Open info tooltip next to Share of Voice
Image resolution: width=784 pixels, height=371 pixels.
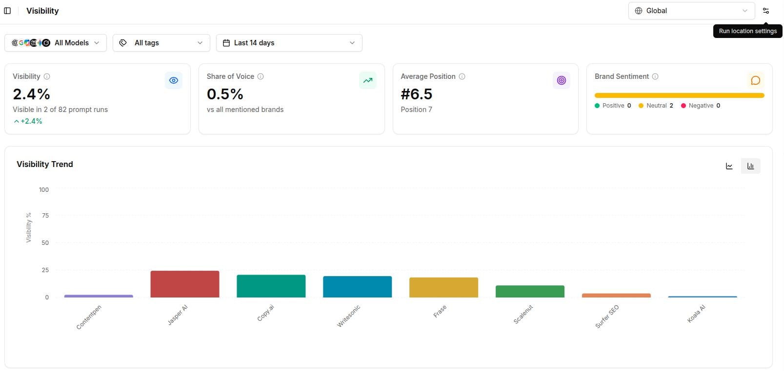[x=261, y=76]
